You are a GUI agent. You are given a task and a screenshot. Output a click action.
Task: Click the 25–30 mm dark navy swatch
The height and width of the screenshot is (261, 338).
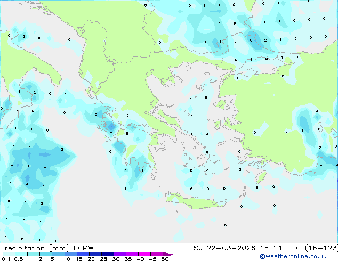click(107, 254)
